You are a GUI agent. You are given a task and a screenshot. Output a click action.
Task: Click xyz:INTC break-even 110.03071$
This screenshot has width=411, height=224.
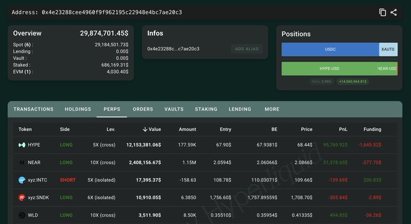pyautogui.click(x=264, y=180)
